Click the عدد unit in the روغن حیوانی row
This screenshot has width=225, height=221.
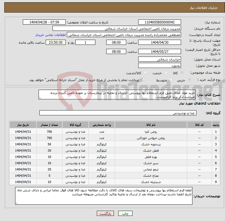coord(102,138)
